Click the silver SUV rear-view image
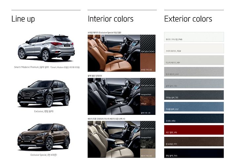This screenshot has width=238, height=168. click(x=46, y=48)
